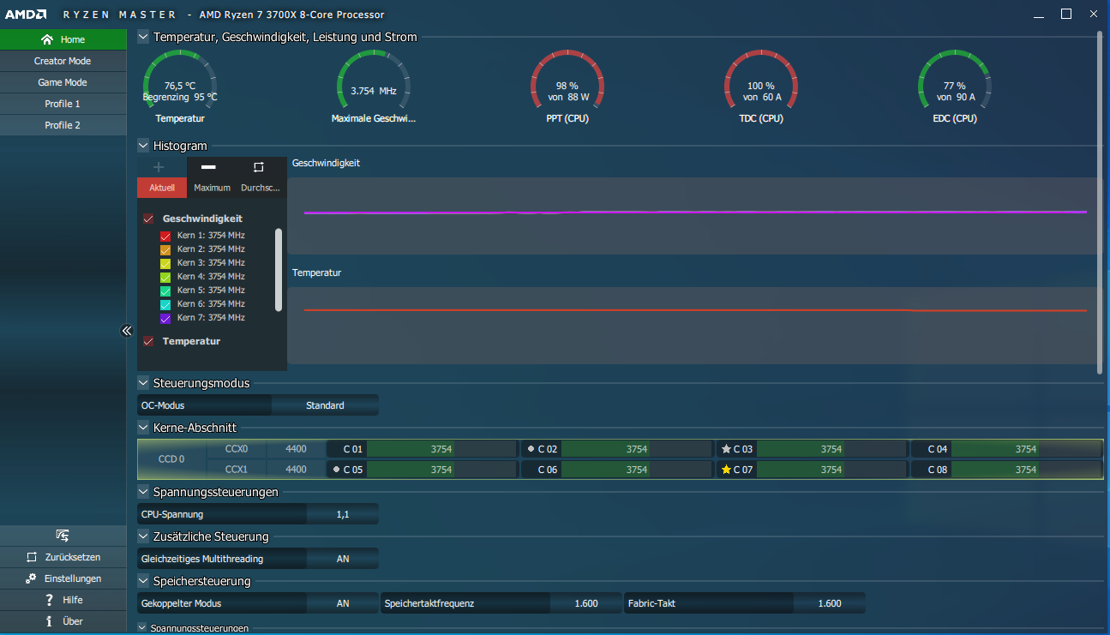Click the PPT (CPU) gauge
This screenshot has height=635, width=1110.
(x=567, y=80)
